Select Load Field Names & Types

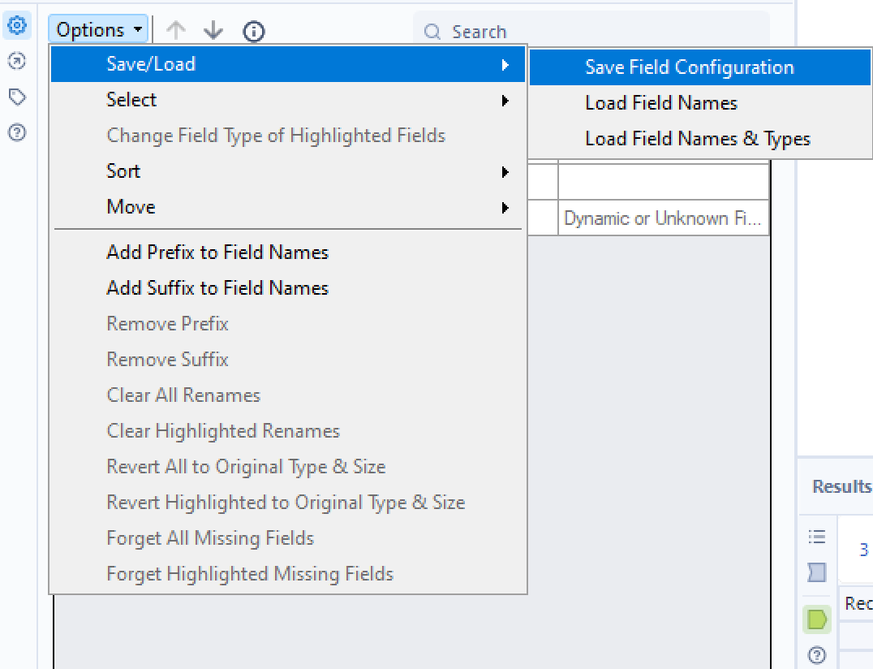point(696,139)
